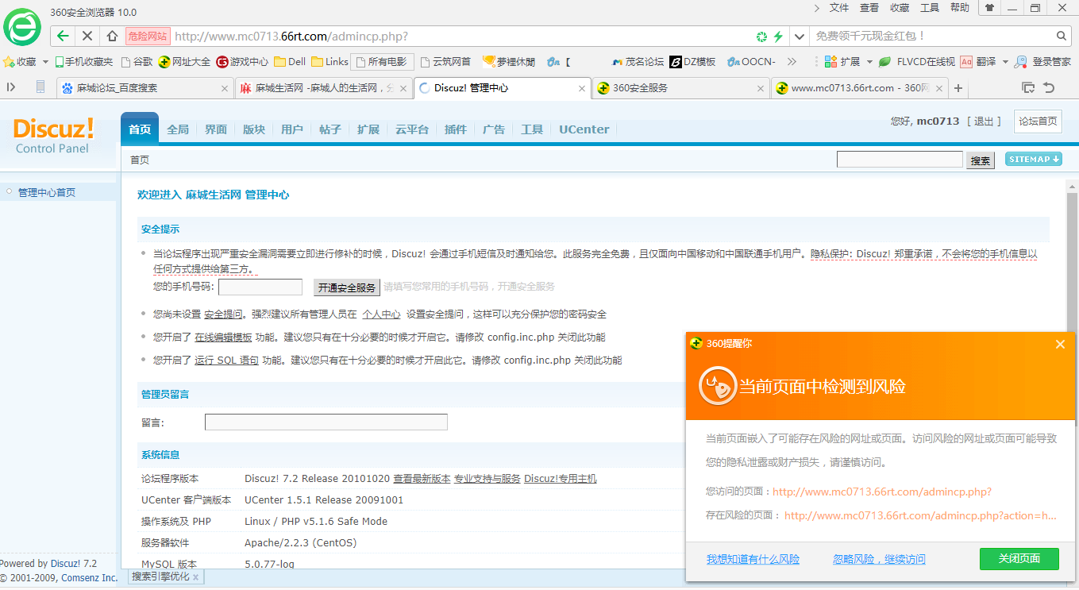Click the green 关闭页面 button
The image size is (1079, 590).
[1019, 559]
